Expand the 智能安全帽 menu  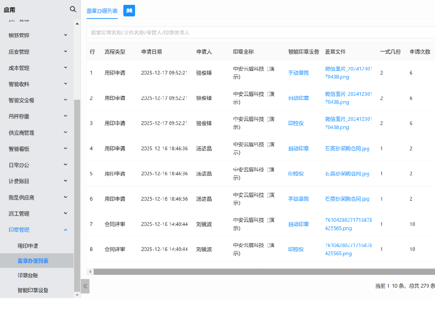[x=37, y=100]
